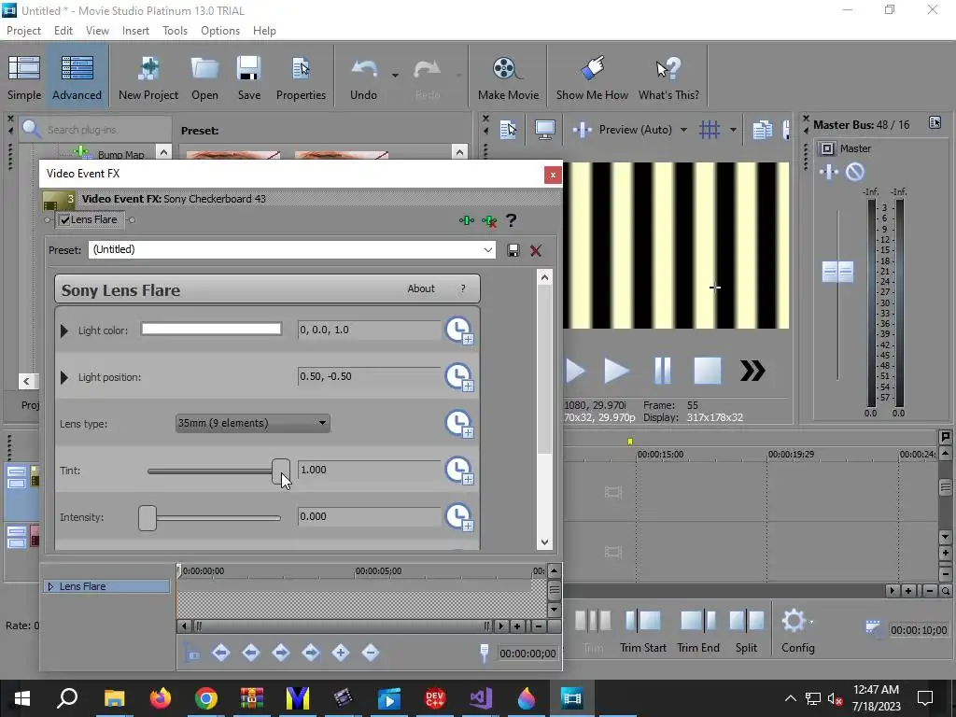
Task: Open Project menu
Action: click(x=23, y=31)
